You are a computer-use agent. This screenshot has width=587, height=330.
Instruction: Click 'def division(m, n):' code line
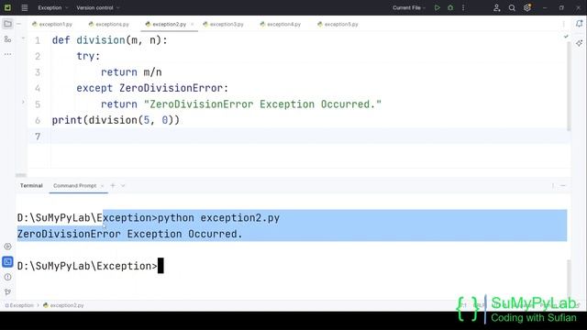point(110,40)
